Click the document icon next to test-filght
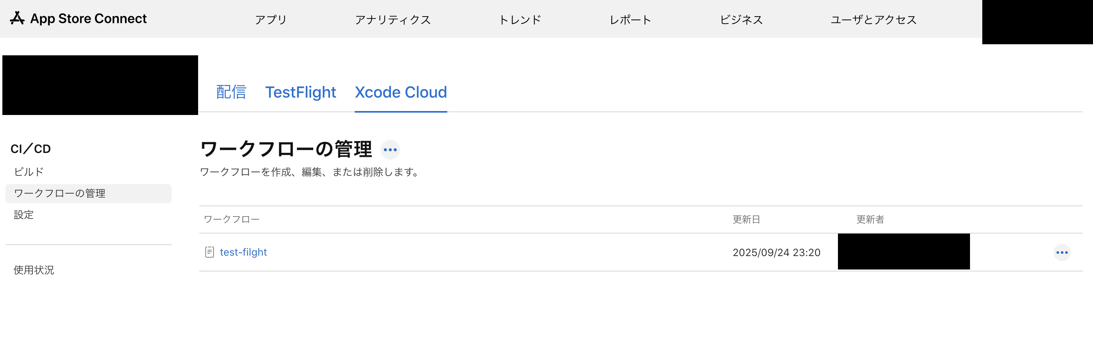The height and width of the screenshot is (343, 1093). (x=209, y=252)
